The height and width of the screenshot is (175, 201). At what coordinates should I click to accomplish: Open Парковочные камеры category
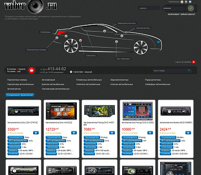(x=17, y=80)
